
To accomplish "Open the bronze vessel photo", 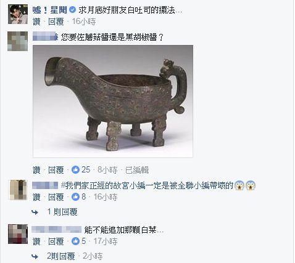I will (x=113, y=101).
